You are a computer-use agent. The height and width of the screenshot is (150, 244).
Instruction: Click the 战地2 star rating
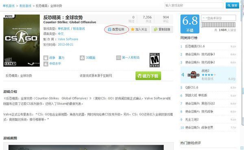click(x=209, y=75)
